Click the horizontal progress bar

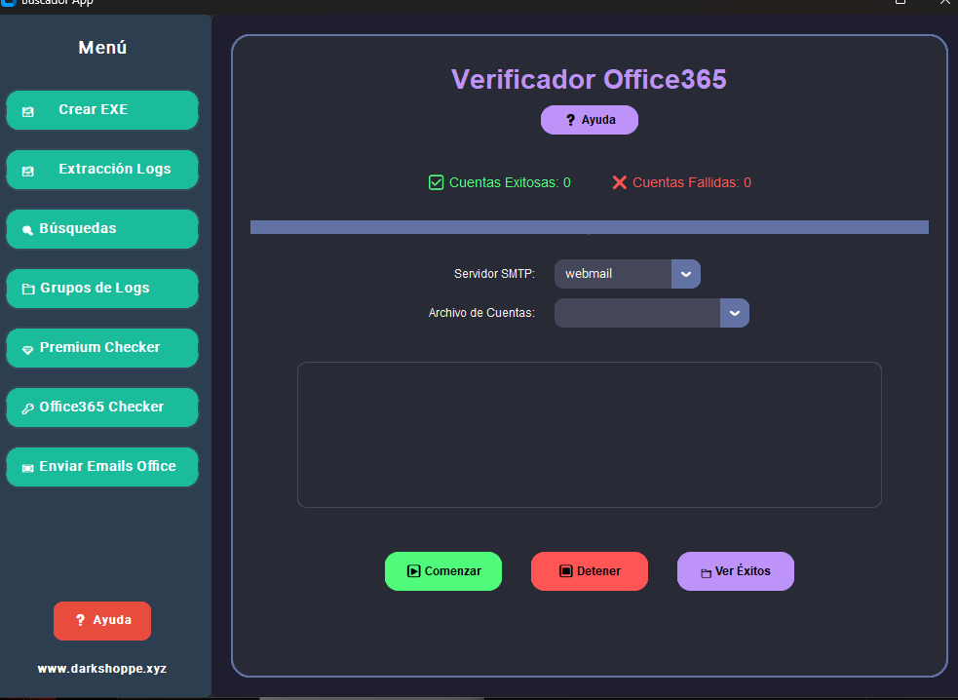pyautogui.click(x=589, y=227)
